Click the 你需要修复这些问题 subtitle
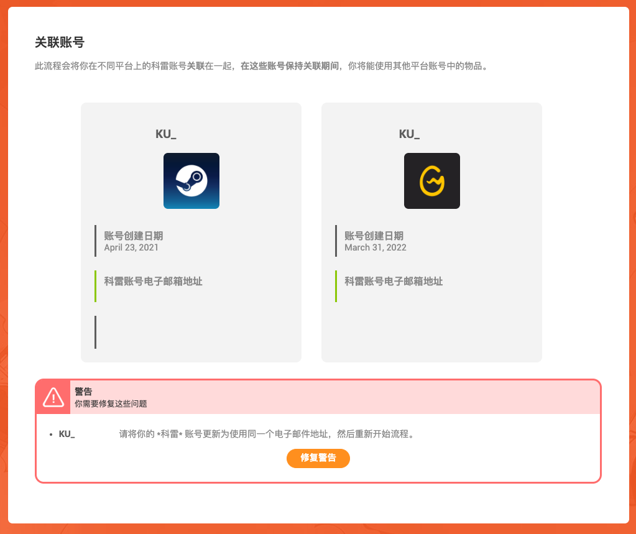Image resolution: width=636 pixels, height=534 pixels. (111, 404)
